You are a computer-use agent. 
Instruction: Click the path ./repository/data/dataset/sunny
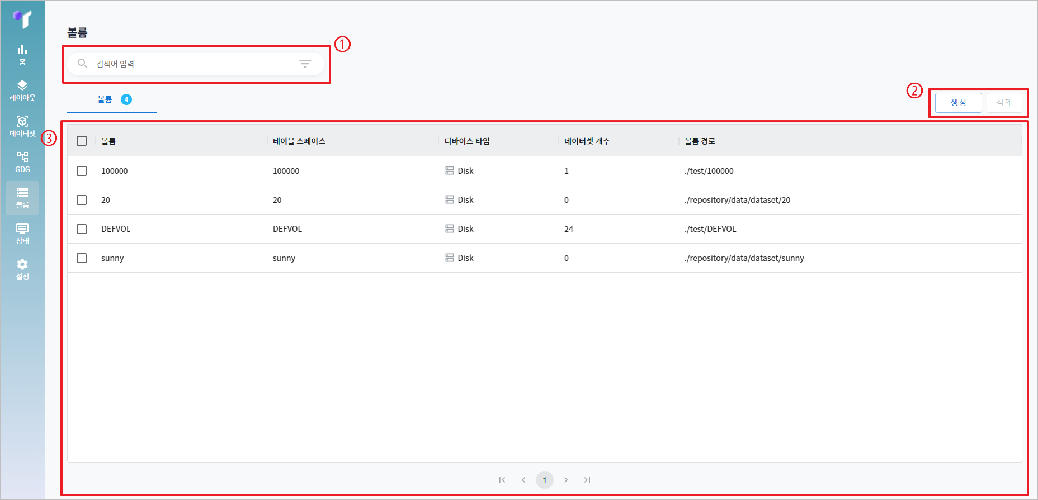tap(744, 258)
